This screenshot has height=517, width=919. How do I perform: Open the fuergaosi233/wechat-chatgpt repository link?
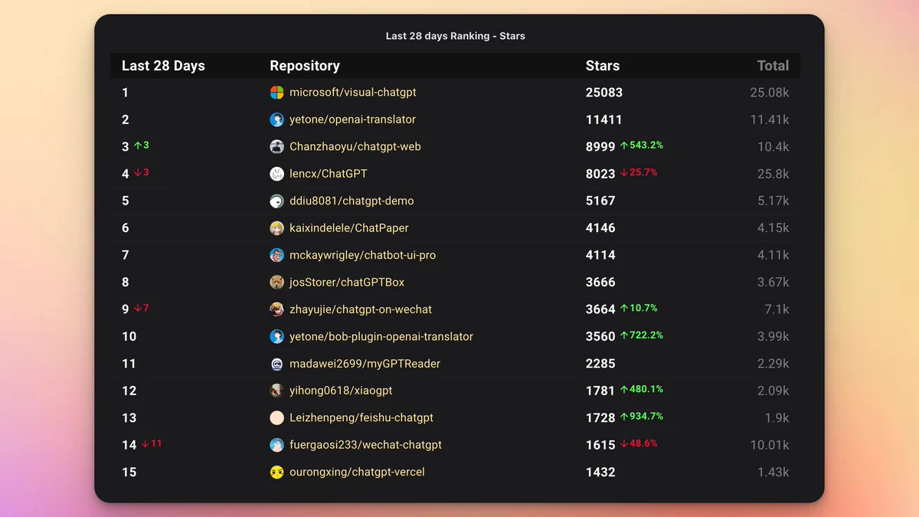click(x=365, y=445)
